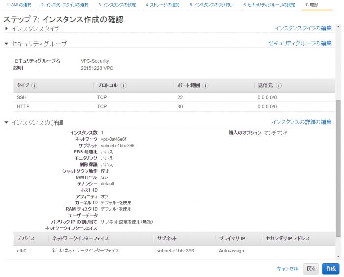Screen dimensions: 344x277
Task: Click the キャンセル link
Action: point(287,269)
